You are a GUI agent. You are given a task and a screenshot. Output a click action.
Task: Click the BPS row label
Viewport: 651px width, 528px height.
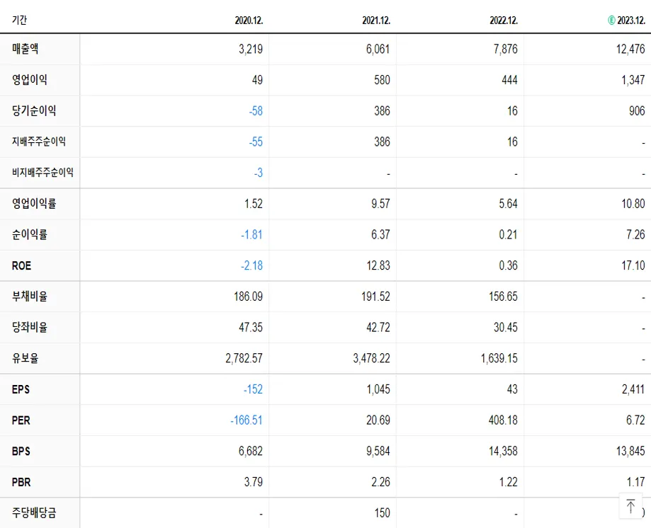[21, 451]
